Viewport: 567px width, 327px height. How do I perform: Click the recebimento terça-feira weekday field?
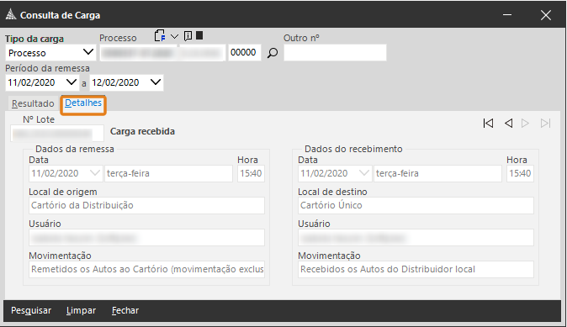point(437,173)
